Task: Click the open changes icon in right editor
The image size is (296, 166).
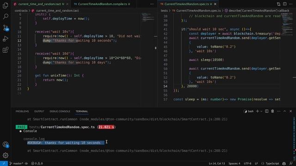Action: [x=278, y=4]
